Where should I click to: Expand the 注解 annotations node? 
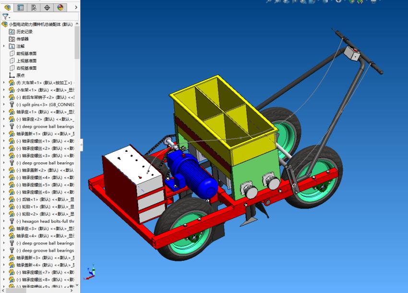(4, 46)
